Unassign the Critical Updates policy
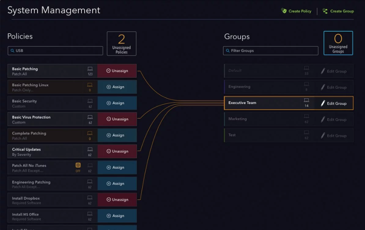The image size is (365, 230). coord(117,151)
